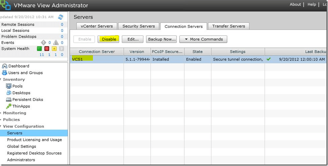The image size is (328, 166).
Task: Switch to the Transfer Servers tab
Action: point(228,26)
